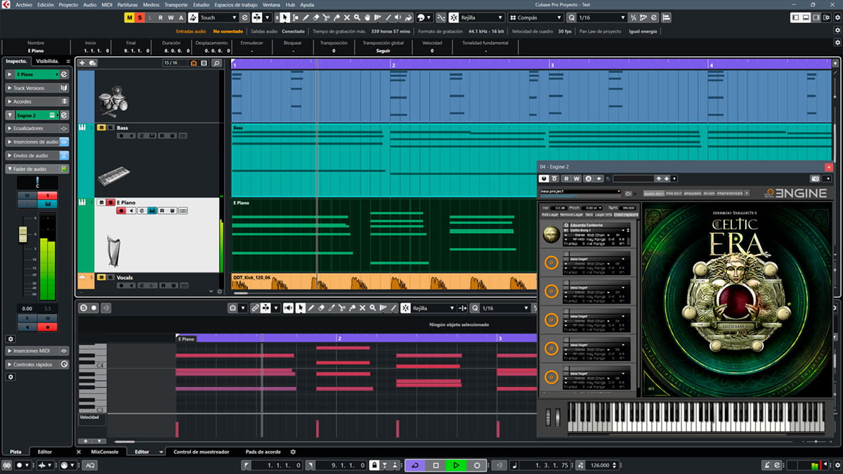Switch to the MixConsole tab
The width and height of the screenshot is (843, 474).
[x=105, y=452]
